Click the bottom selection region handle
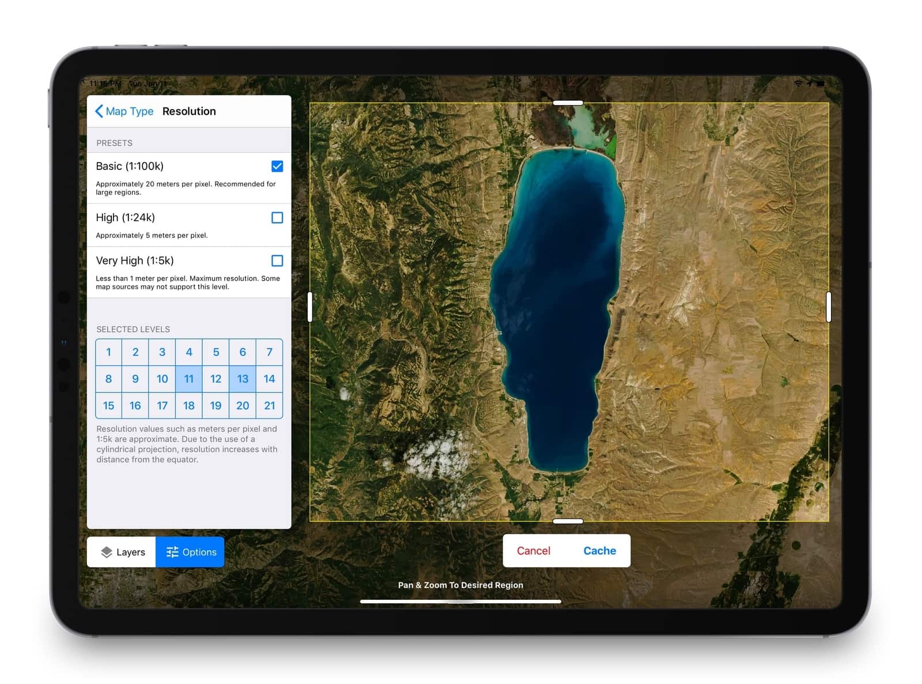Viewport: 922px width, 684px height. (569, 521)
